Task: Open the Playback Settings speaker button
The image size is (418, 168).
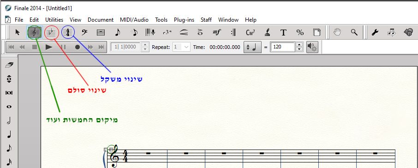Action: tap(312, 47)
